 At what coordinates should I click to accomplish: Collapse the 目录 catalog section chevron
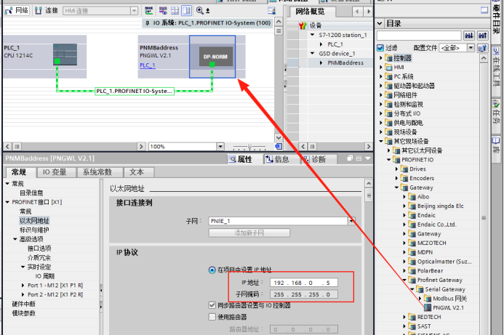[x=380, y=23]
